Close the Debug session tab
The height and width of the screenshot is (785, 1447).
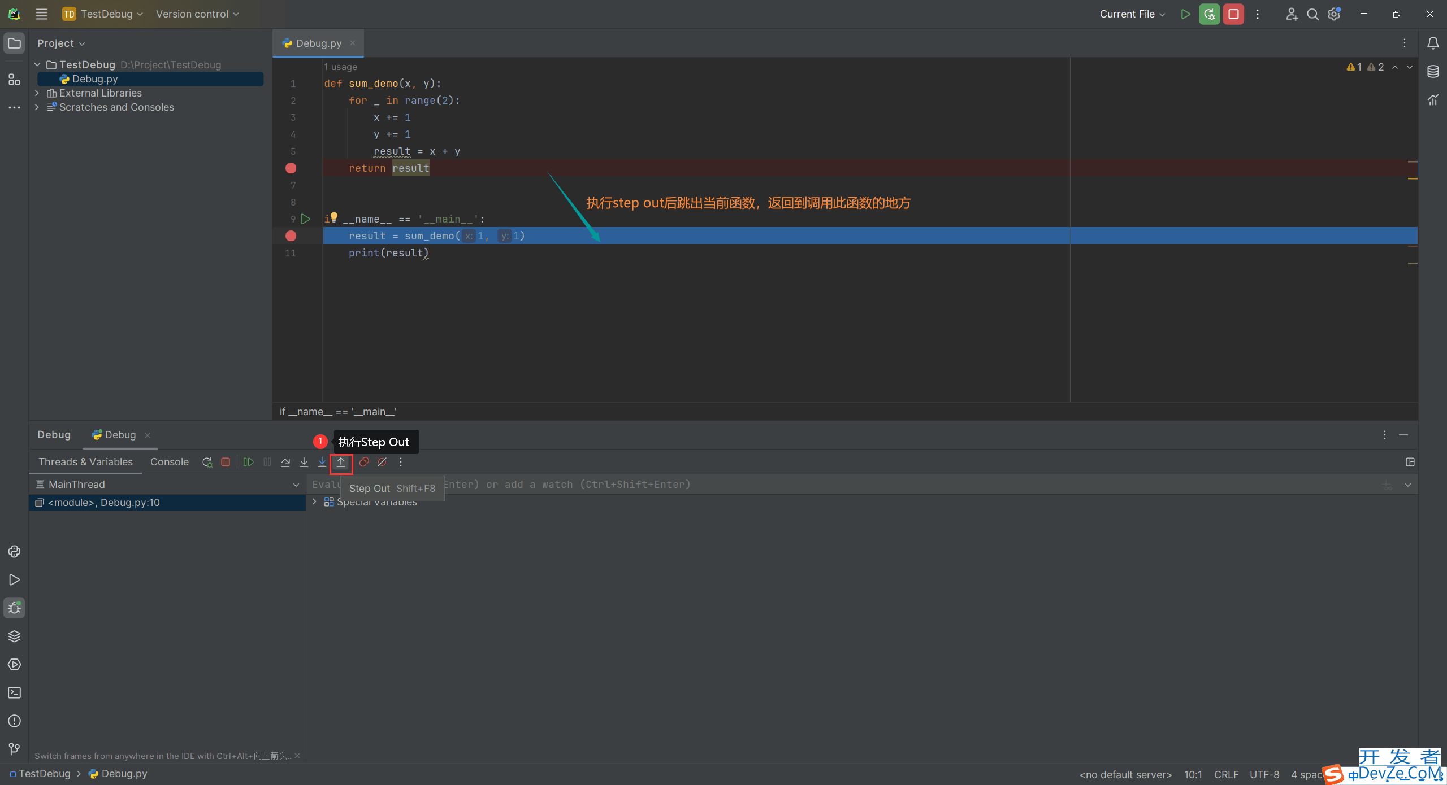tap(148, 435)
